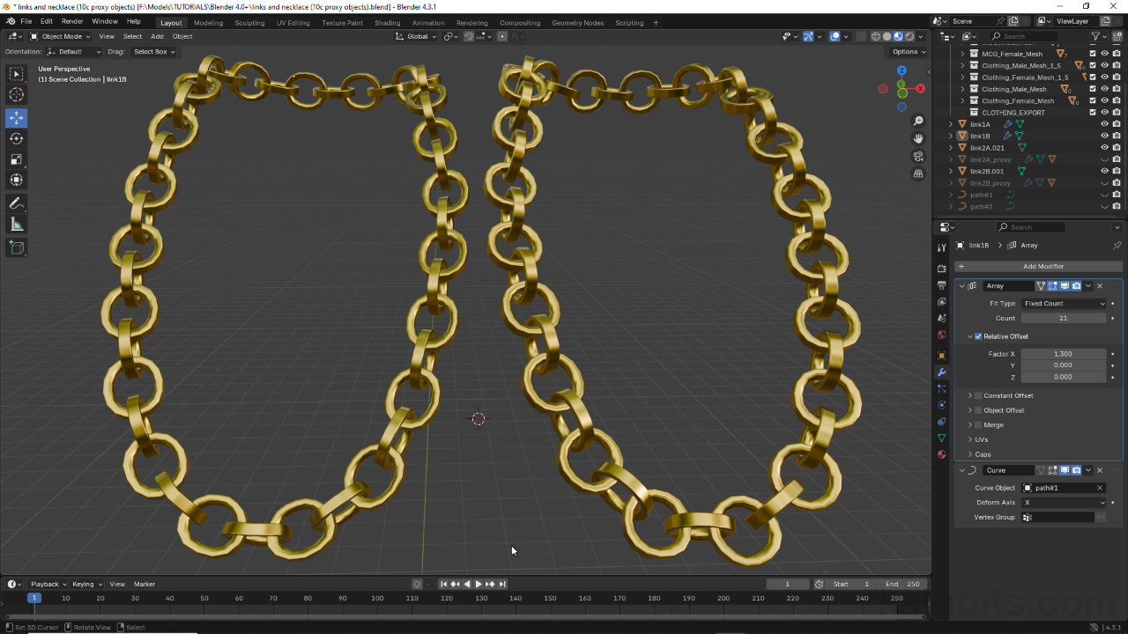
Task: Toggle Relative Offset checkbox
Action: click(978, 336)
